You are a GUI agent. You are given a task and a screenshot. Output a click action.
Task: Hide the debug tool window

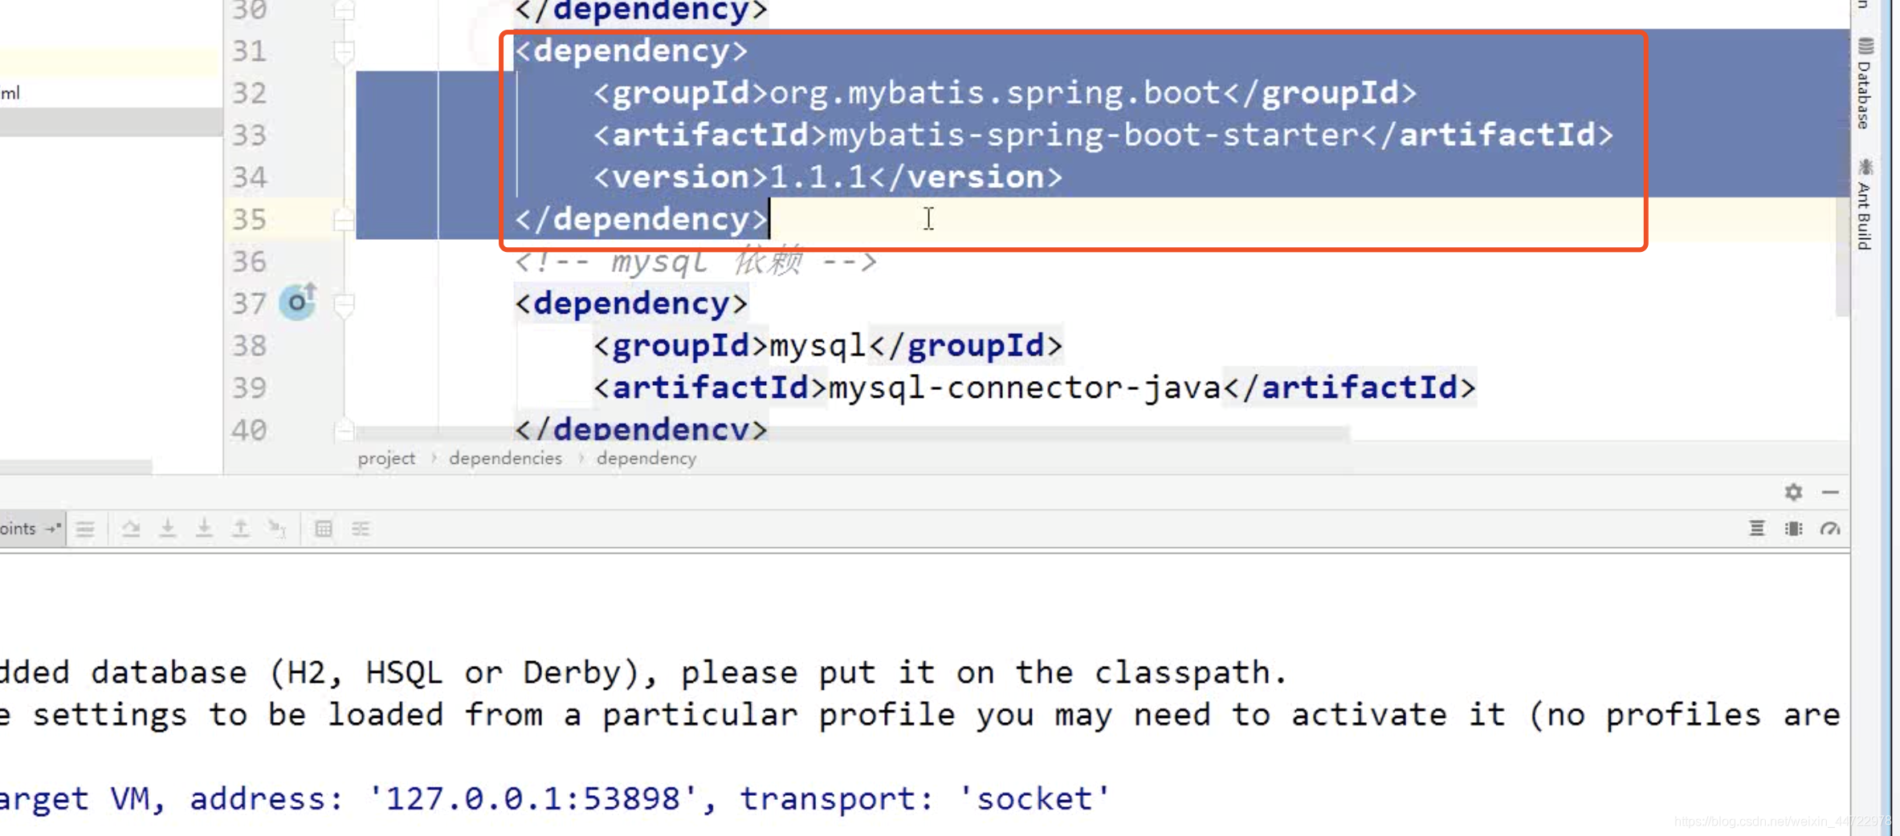click(1830, 492)
